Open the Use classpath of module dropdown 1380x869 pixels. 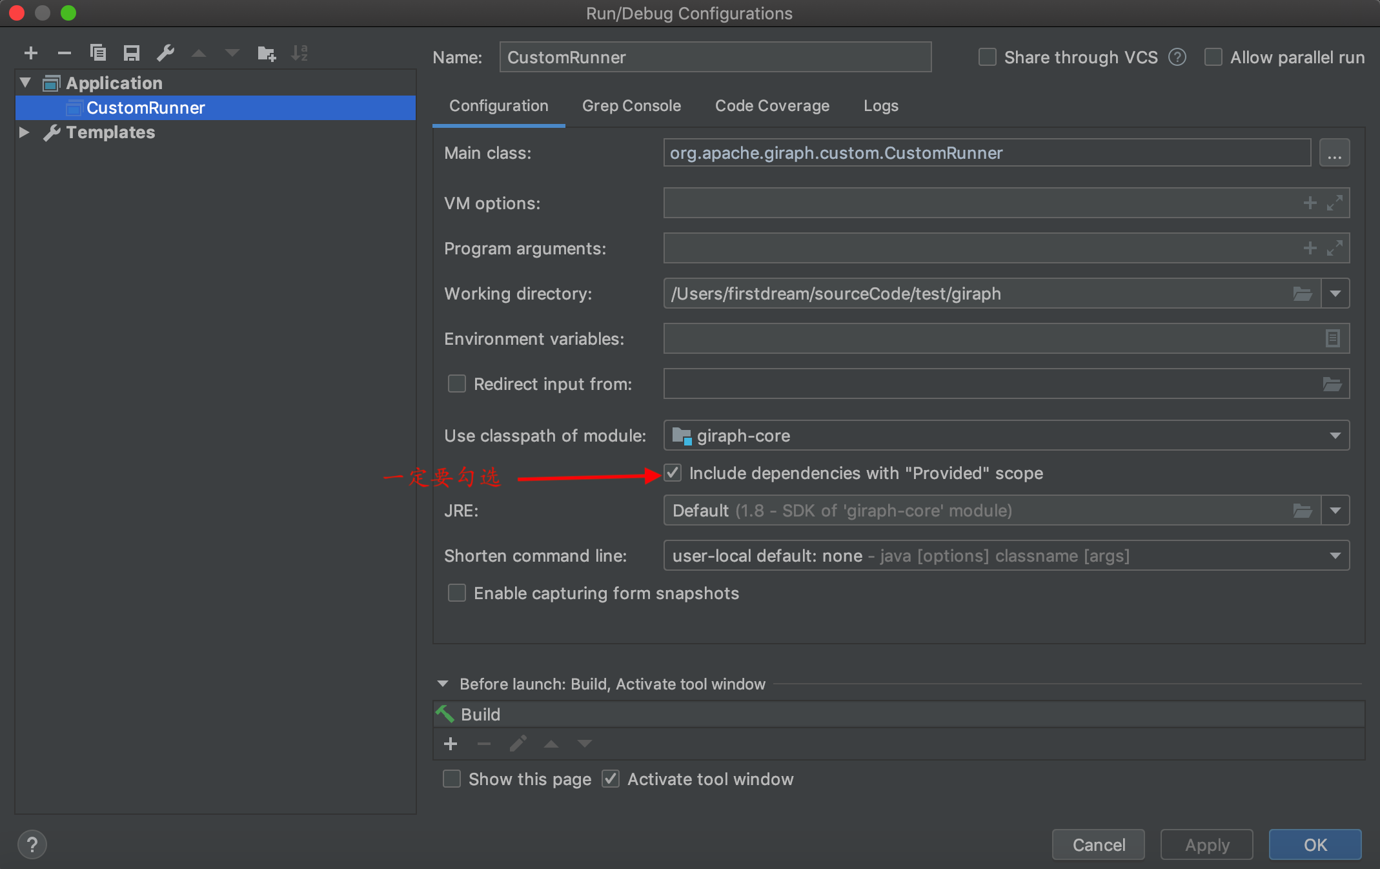click(x=1335, y=436)
